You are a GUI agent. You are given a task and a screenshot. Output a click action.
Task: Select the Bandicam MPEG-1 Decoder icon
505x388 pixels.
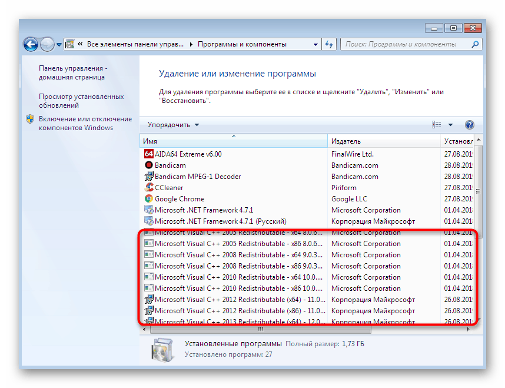point(148,176)
